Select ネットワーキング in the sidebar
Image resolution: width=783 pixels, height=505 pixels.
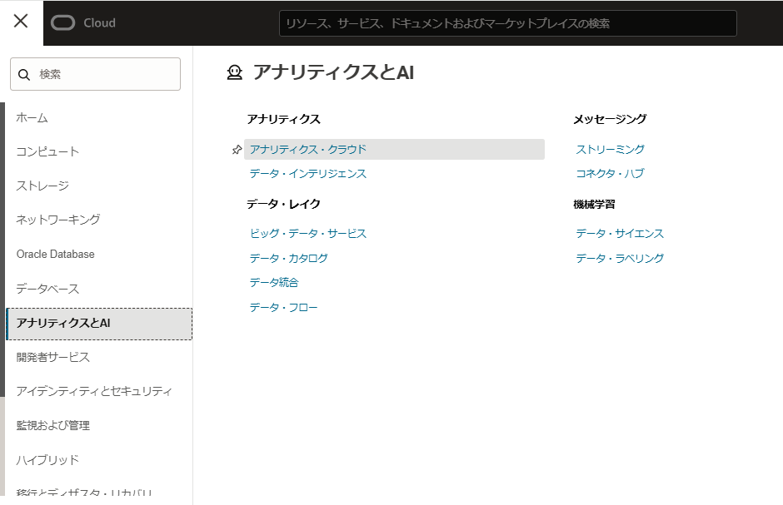coord(58,220)
